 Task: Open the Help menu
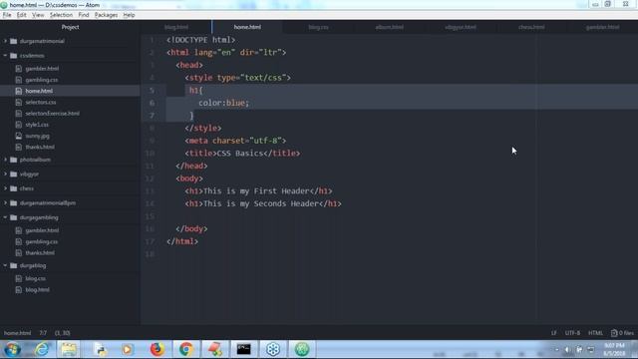click(x=129, y=15)
